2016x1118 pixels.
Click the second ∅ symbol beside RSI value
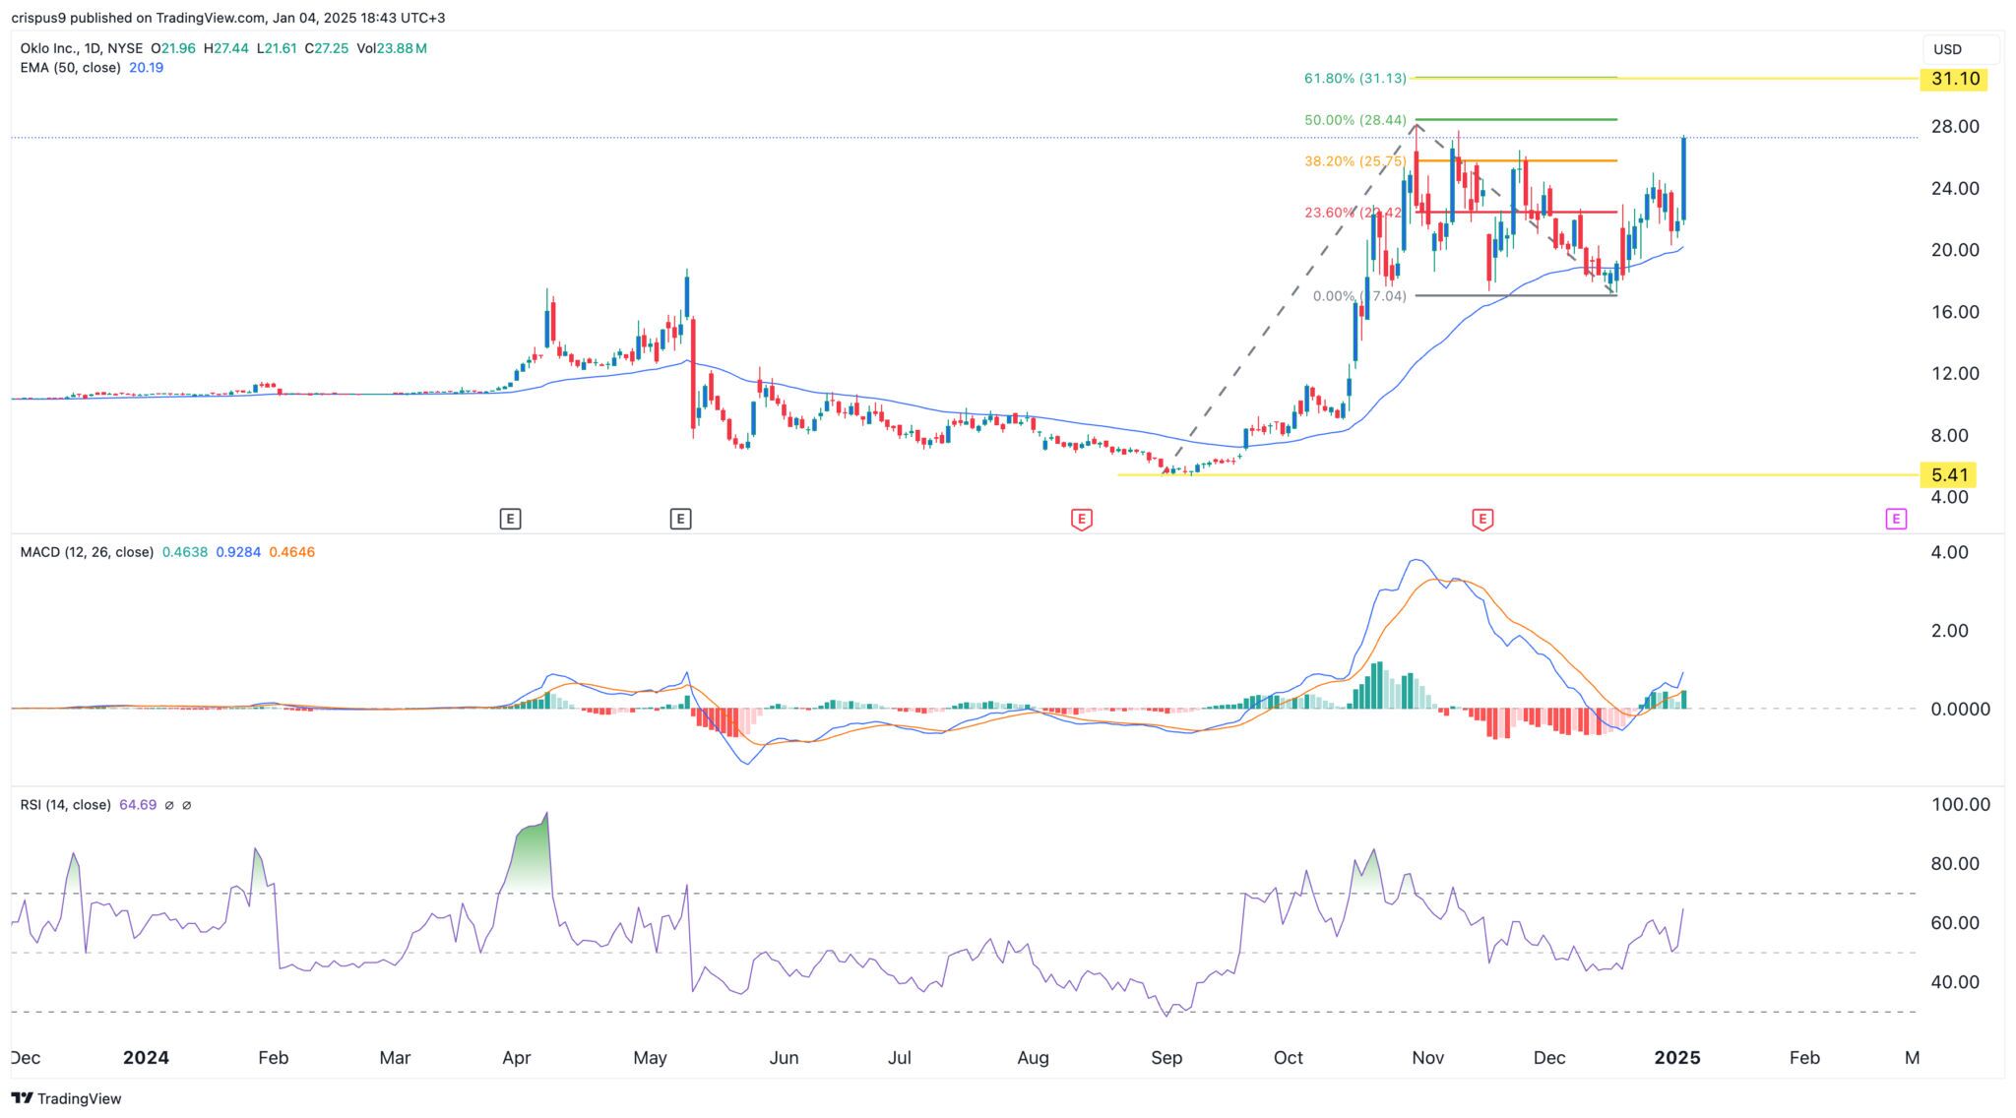(x=187, y=805)
